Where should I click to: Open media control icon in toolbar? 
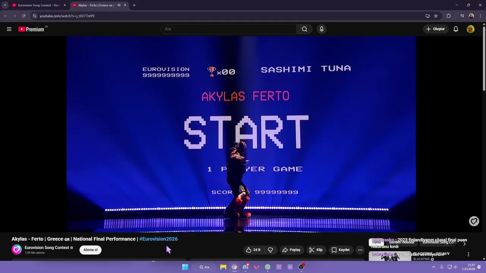pos(462,16)
